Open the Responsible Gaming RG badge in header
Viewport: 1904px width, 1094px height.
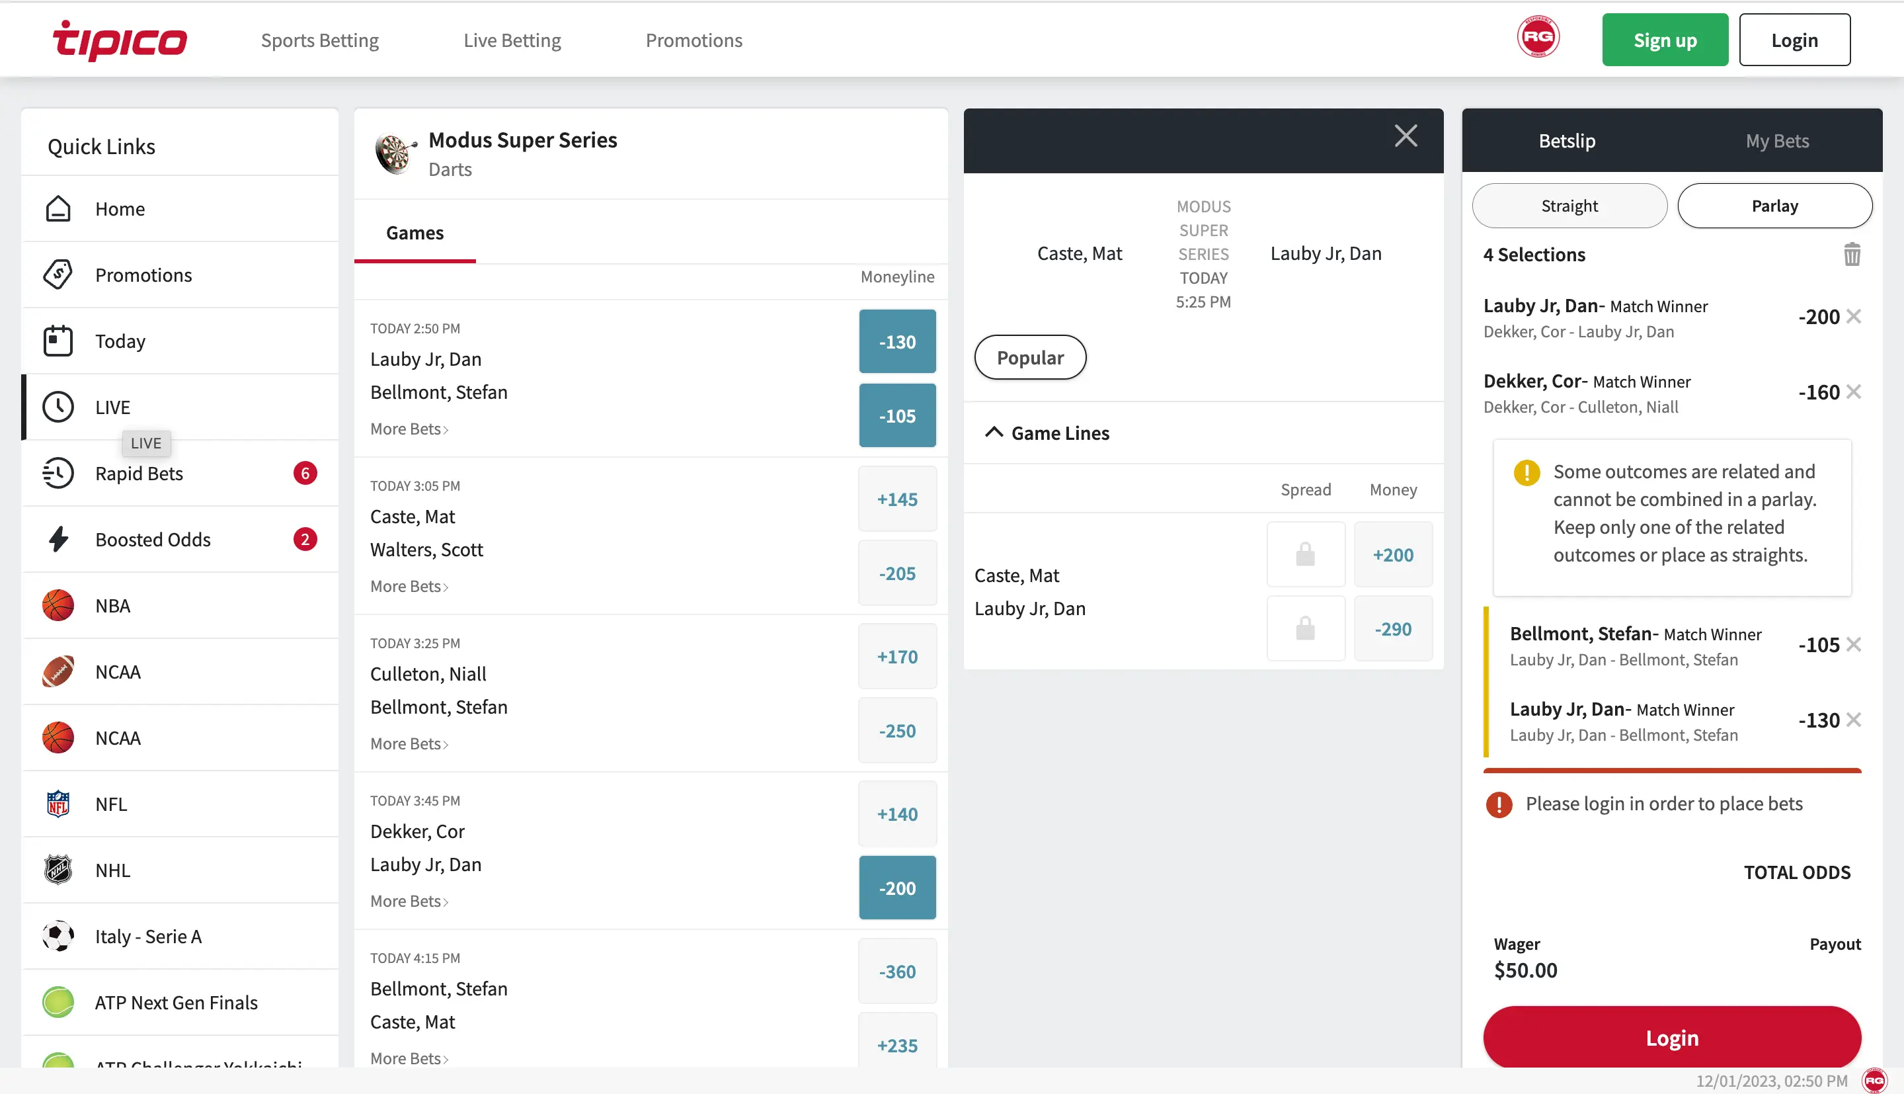[x=1538, y=38]
